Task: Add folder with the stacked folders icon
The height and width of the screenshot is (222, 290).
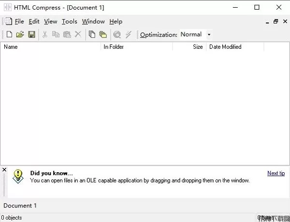Action: tap(103, 34)
